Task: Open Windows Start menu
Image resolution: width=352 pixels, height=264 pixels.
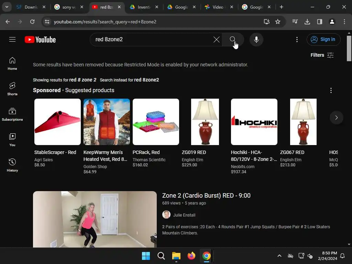Action: (146, 256)
